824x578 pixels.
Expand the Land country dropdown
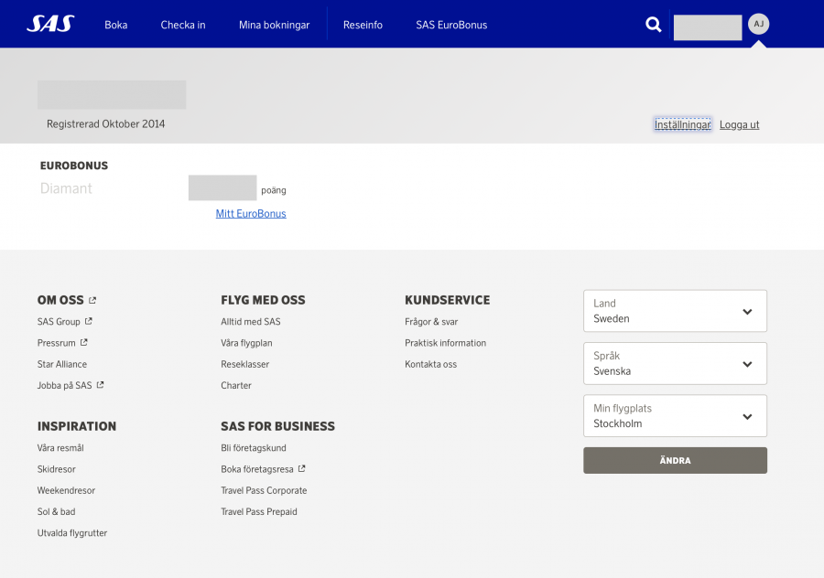[x=675, y=311]
